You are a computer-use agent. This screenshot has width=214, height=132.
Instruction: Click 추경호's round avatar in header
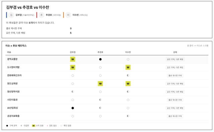click(x=41, y=15)
